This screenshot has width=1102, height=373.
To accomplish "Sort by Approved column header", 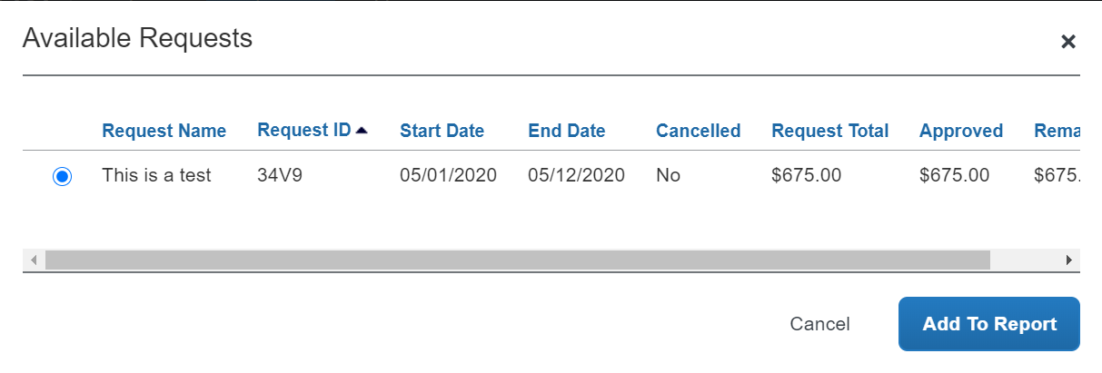I will pyautogui.click(x=960, y=131).
